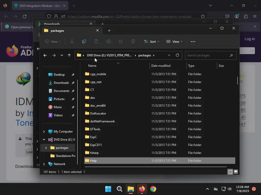Viewport: 261px width, 195px height.
Task: Click chevron after packages in address bar
Action: tap(154, 55)
